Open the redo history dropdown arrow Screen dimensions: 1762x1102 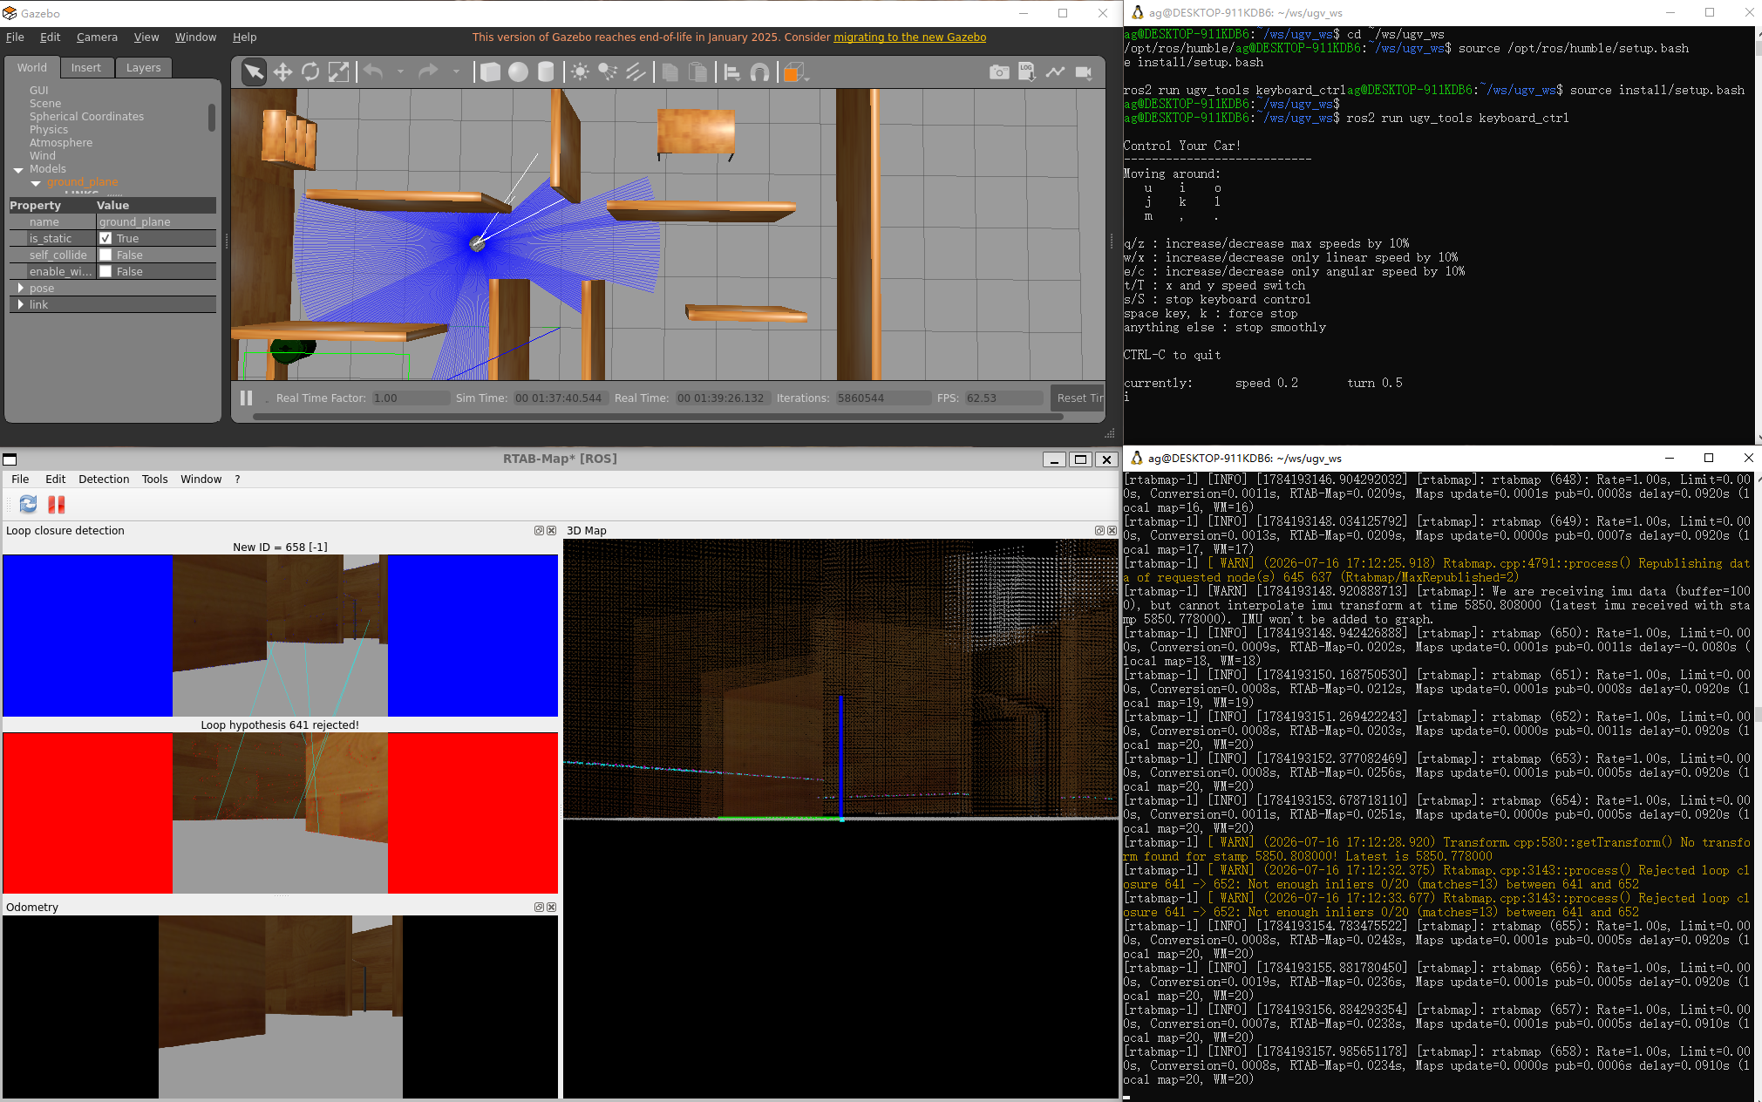[x=456, y=72]
